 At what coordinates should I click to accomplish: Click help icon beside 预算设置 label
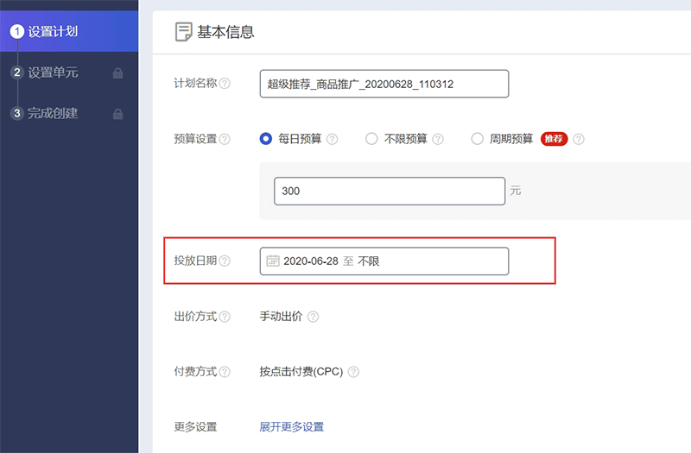click(225, 139)
